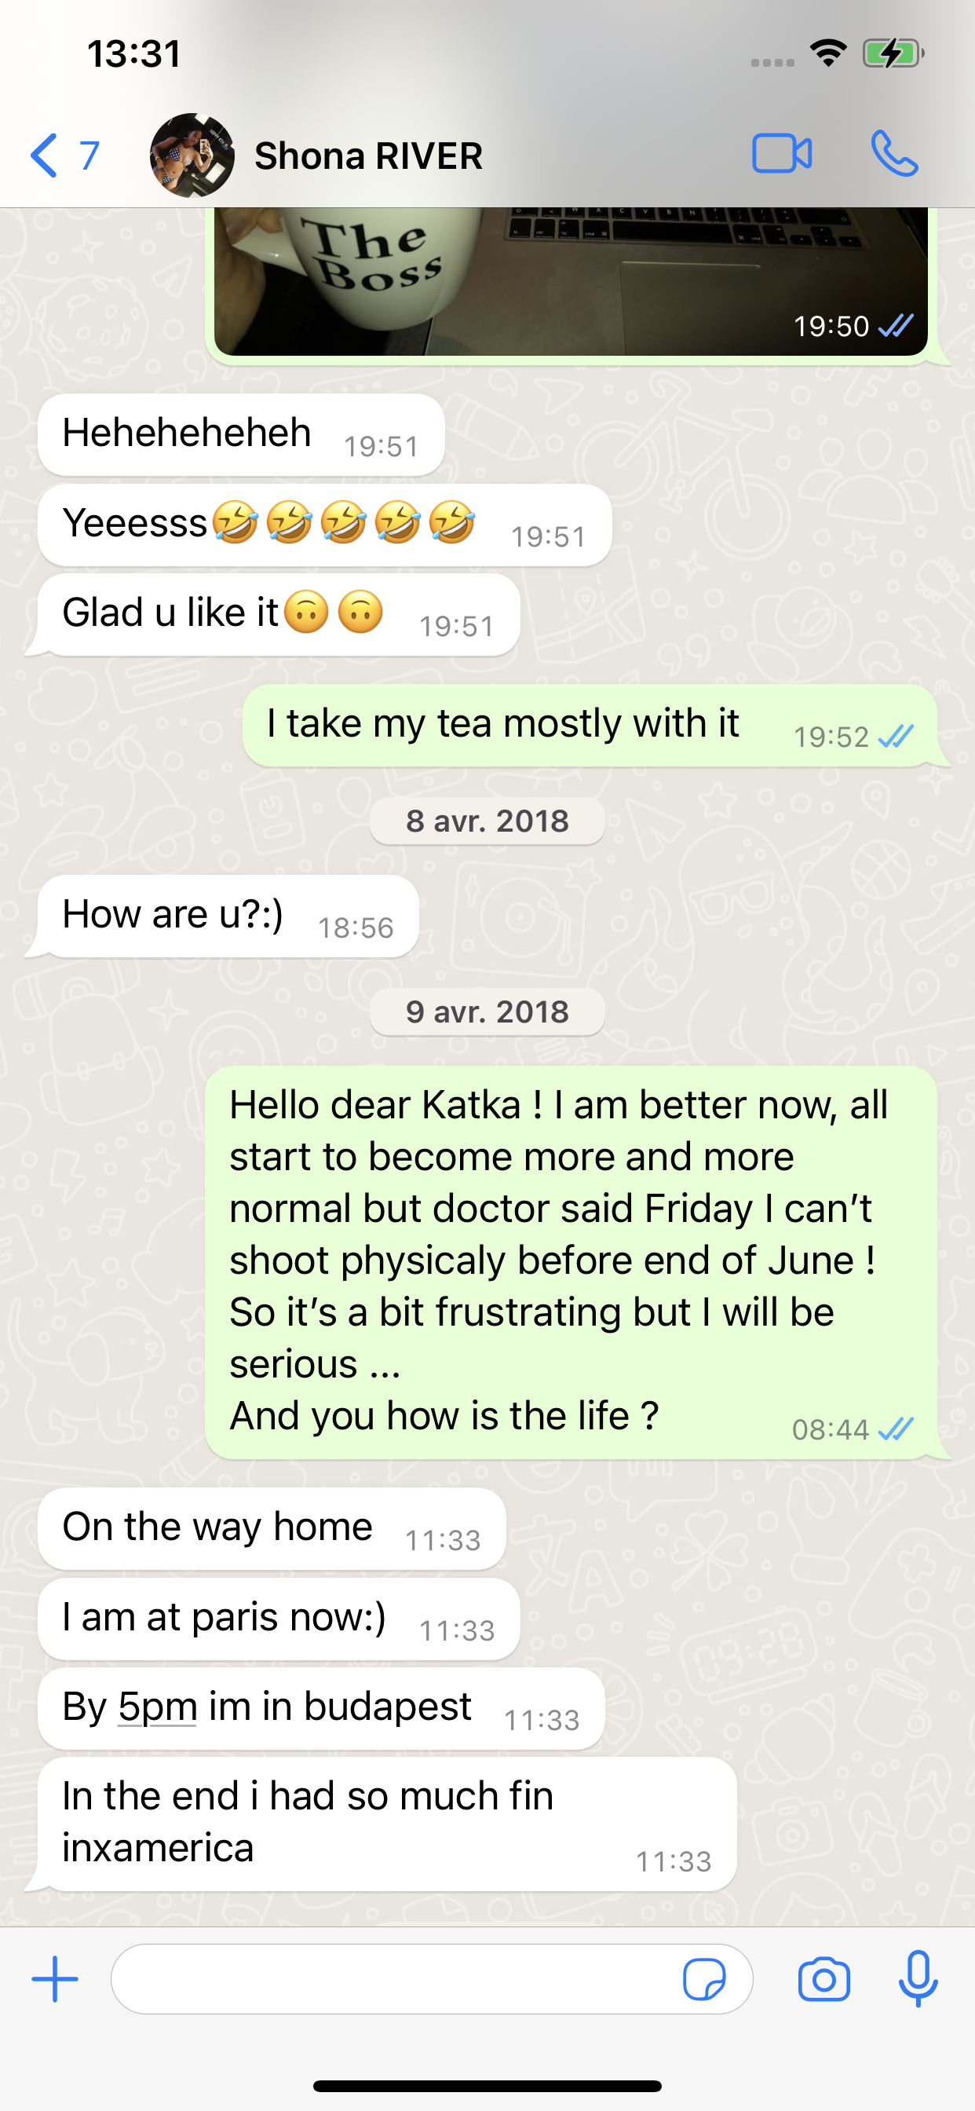The width and height of the screenshot is (975, 2111).
Task: Tap the microphone to record voice message
Action: (918, 1978)
